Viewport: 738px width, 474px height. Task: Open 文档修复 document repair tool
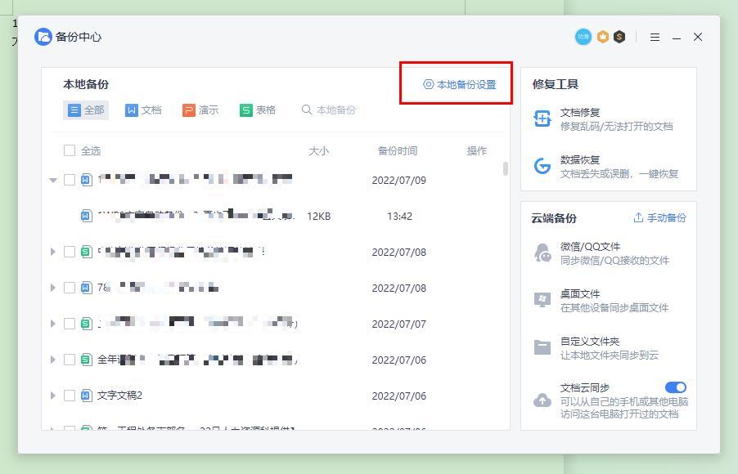603,119
